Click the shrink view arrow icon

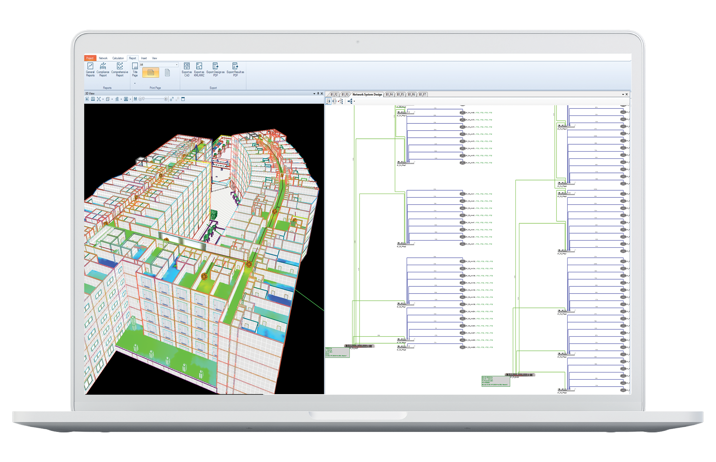tap(177, 99)
